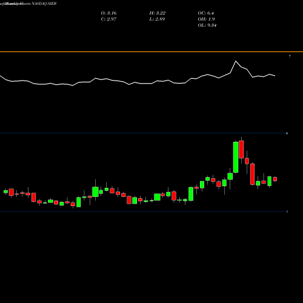The width and height of the screenshot is (303, 303).
Task: Click the tallest green candlestick
Action: (x=236, y=157)
